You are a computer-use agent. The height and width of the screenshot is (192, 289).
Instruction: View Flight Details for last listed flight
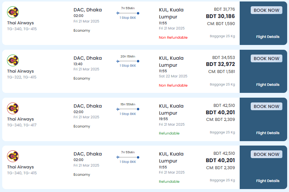[x=268, y=181]
